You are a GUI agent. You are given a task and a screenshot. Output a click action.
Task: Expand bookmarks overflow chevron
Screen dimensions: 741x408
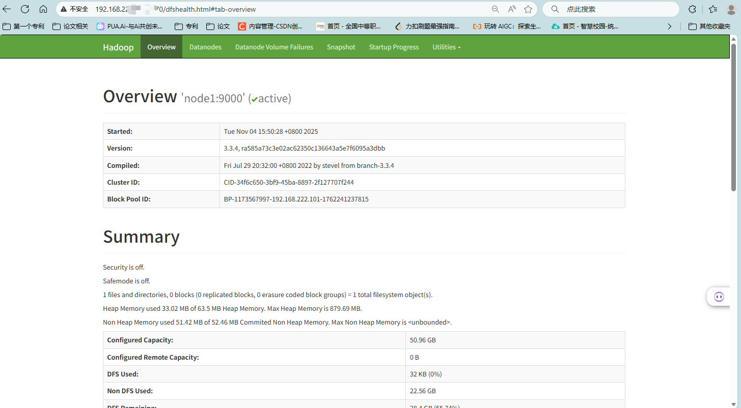click(x=669, y=26)
